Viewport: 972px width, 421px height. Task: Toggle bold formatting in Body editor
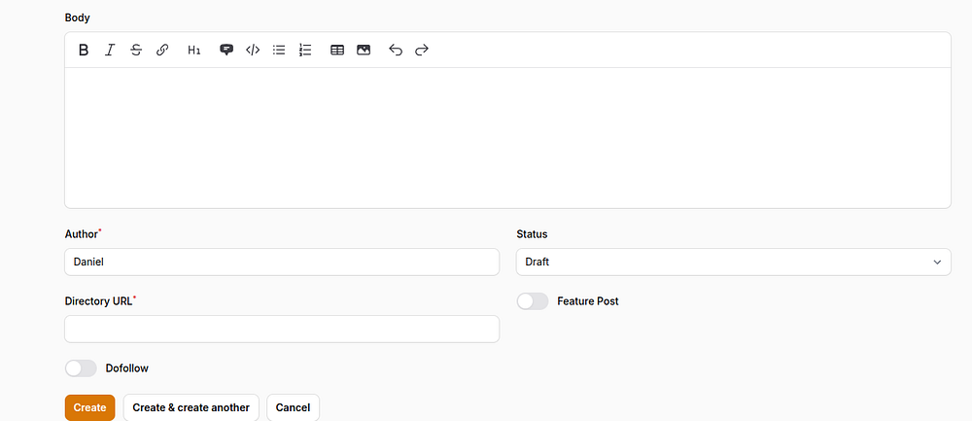coord(84,50)
